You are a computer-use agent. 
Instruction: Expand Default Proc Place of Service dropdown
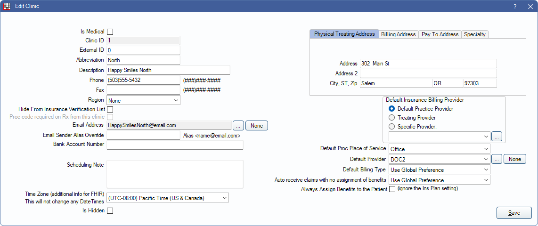439,149
